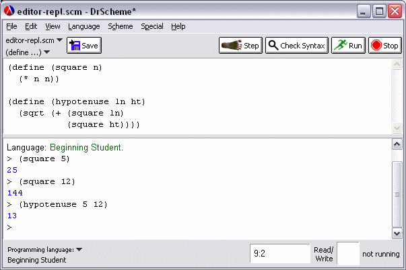Click the '(sqrt (+ (square ln)' line
Image resolution: width=406 pixels, height=270 pixels.
pos(71,113)
